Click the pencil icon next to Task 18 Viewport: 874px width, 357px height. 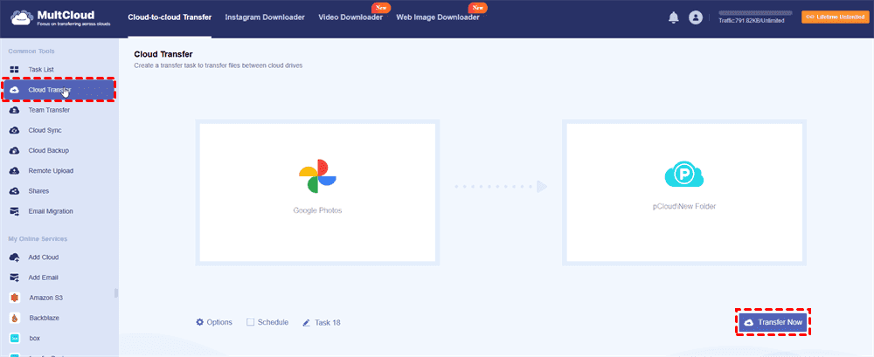pos(306,322)
